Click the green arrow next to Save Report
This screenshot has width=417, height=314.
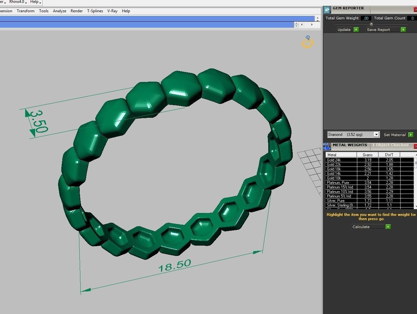click(403, 30)
